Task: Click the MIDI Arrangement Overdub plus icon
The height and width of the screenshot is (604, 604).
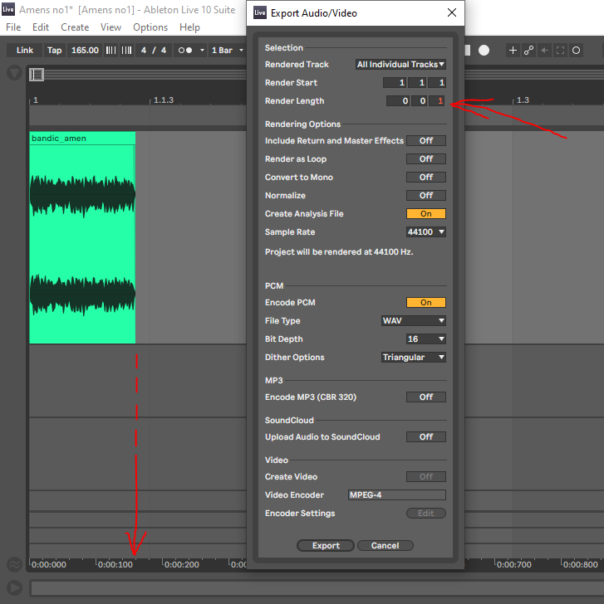Action: [x=513, y=51]
